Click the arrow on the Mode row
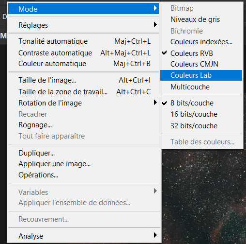The image size is (246, 244). (155, 8)
